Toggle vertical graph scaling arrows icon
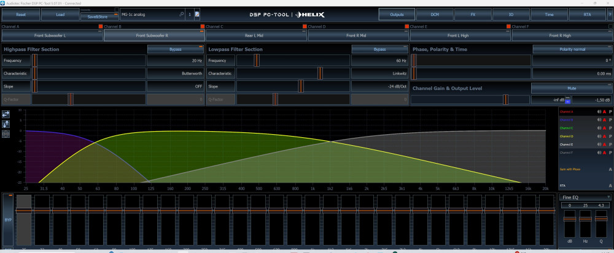 6,124
